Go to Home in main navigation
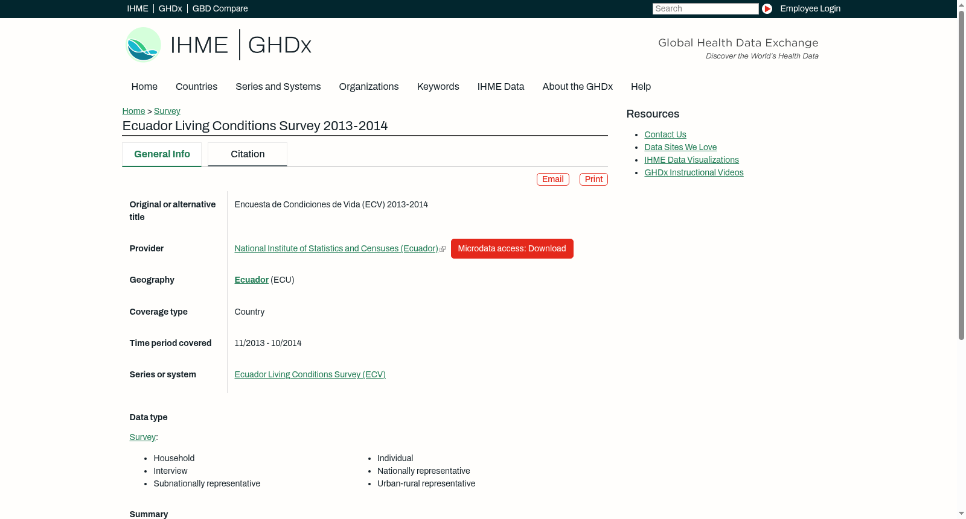 coord(144,87)
